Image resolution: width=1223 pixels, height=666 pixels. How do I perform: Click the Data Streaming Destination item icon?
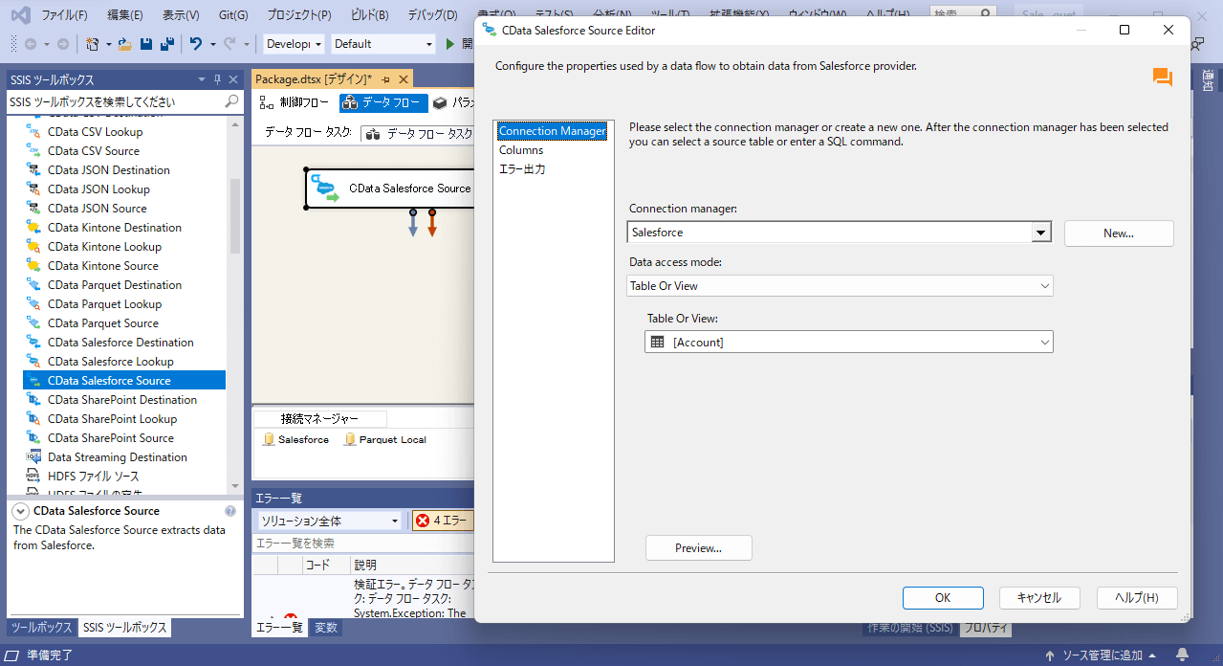point(33,457)
